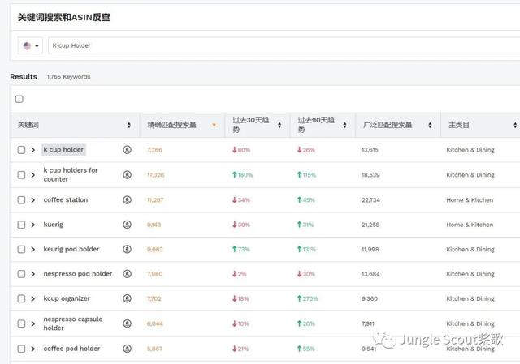
Task: Sort by 精确匹配搜索量 column arrow
Action: (214, 126)
